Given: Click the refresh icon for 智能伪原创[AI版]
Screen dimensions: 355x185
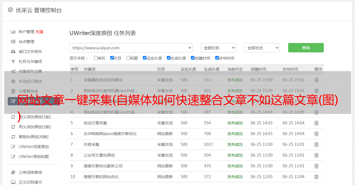Looking at the screenshot, I should pos(13,137).
